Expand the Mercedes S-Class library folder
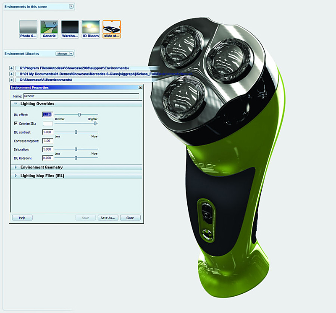 click(12, 74)
